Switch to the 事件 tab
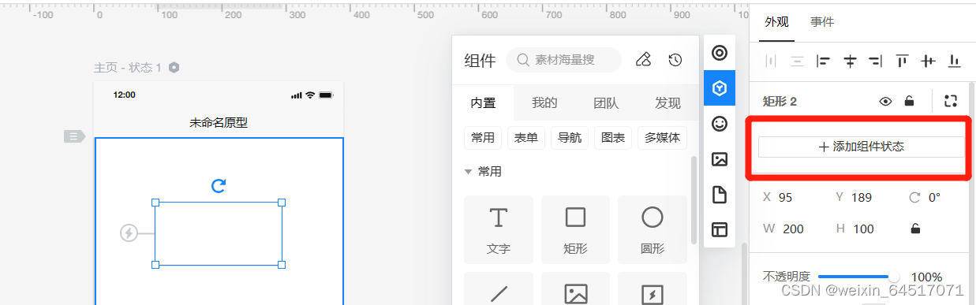Viewport: 976px width, 305px height. pos(822,22)
